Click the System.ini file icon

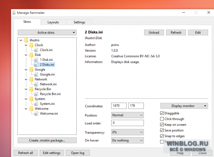pyautogui.click(x=36, y=104)
